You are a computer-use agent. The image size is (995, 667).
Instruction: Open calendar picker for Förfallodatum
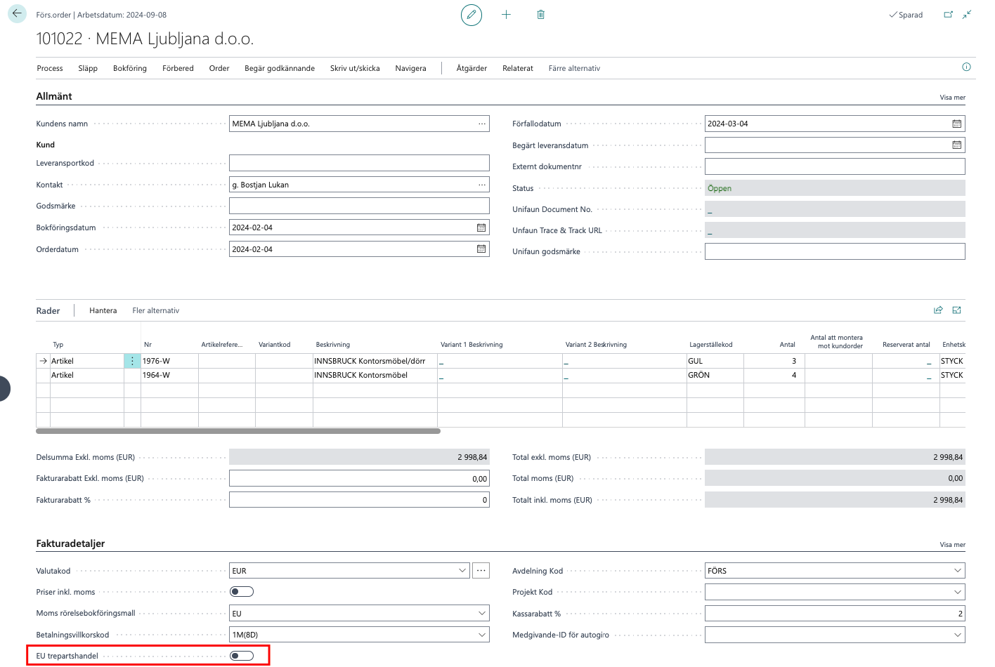click(x=956, y=124)
